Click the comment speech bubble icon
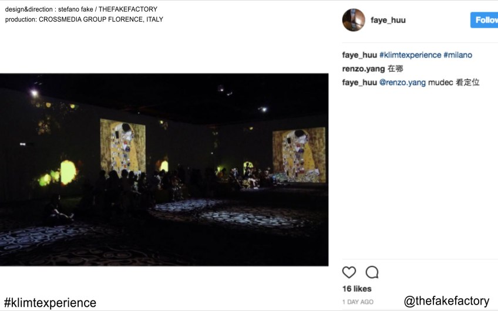This screenshot has width=498, height=311. pyautogui.click(x=372, y=272)
